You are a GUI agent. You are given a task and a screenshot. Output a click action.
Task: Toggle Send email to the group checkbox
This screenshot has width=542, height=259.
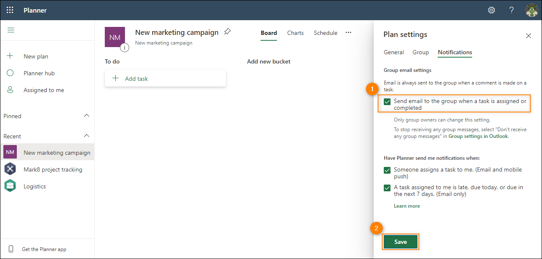387,101
